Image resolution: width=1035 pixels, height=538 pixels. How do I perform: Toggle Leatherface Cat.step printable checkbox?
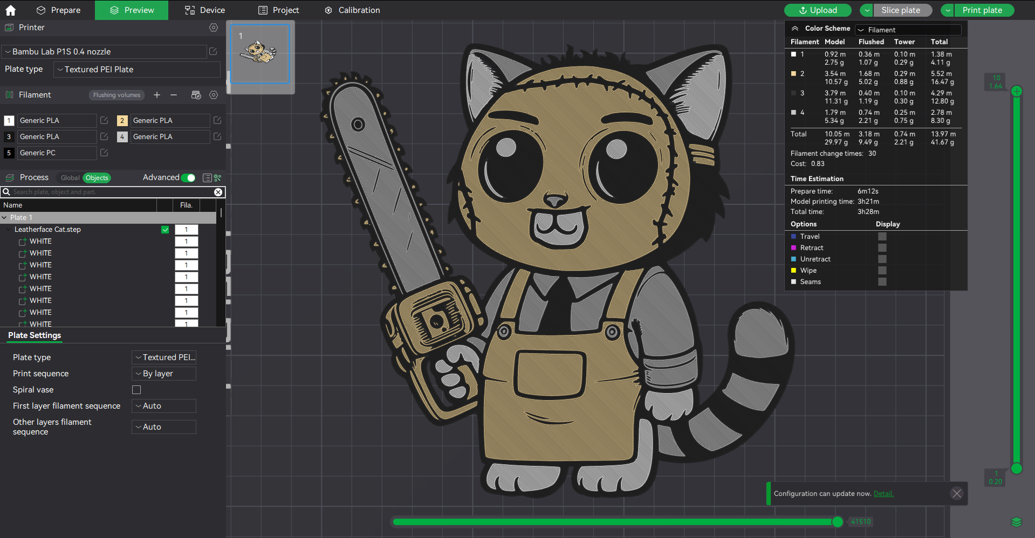point(165,230)
